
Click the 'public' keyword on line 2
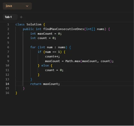28,29
